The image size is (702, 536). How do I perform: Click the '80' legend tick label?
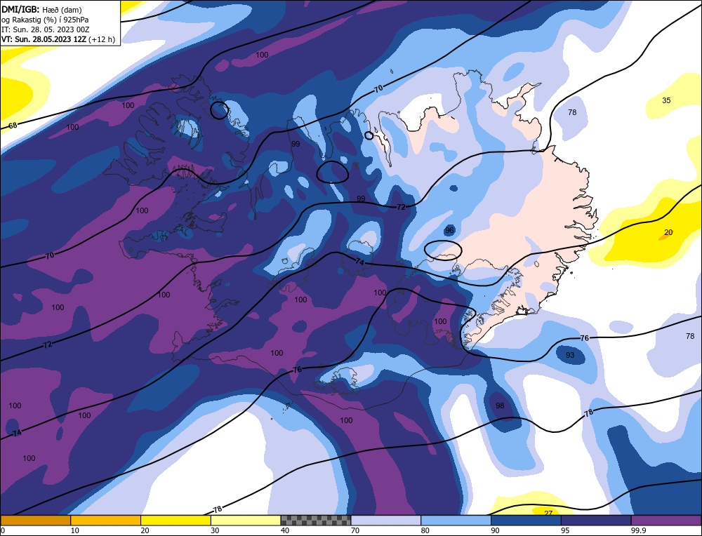point(425,530)
